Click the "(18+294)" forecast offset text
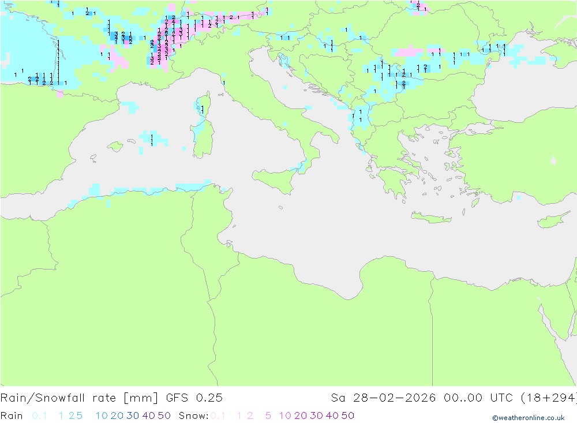Screen dimensions: 577x423 pos(548,398)
